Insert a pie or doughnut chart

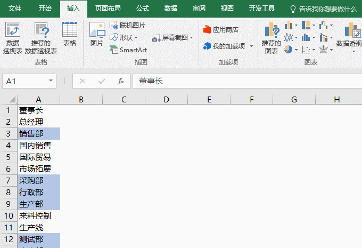point(289,50)
